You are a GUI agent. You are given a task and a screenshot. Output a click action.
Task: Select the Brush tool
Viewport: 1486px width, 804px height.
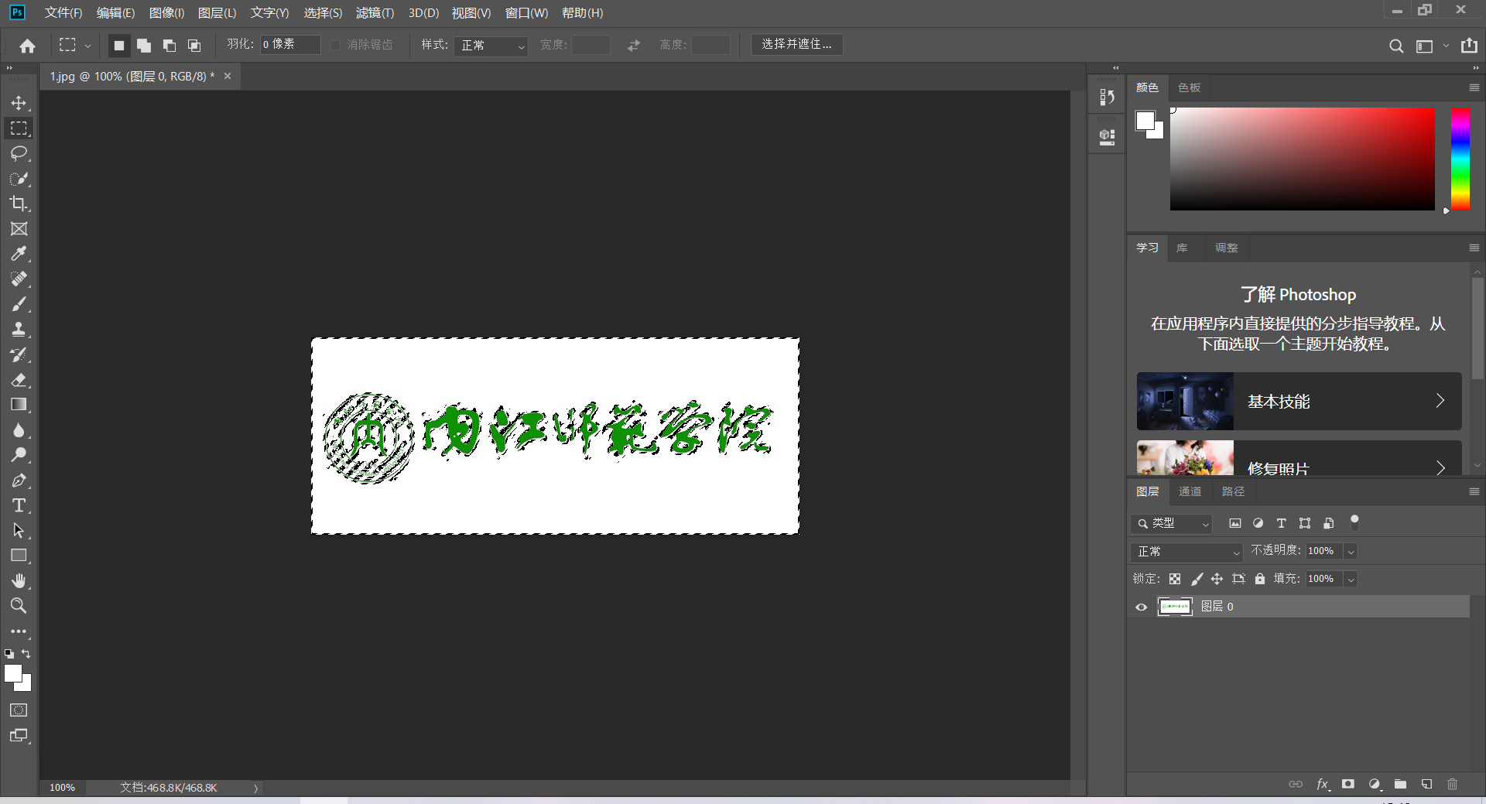[19, 304]
